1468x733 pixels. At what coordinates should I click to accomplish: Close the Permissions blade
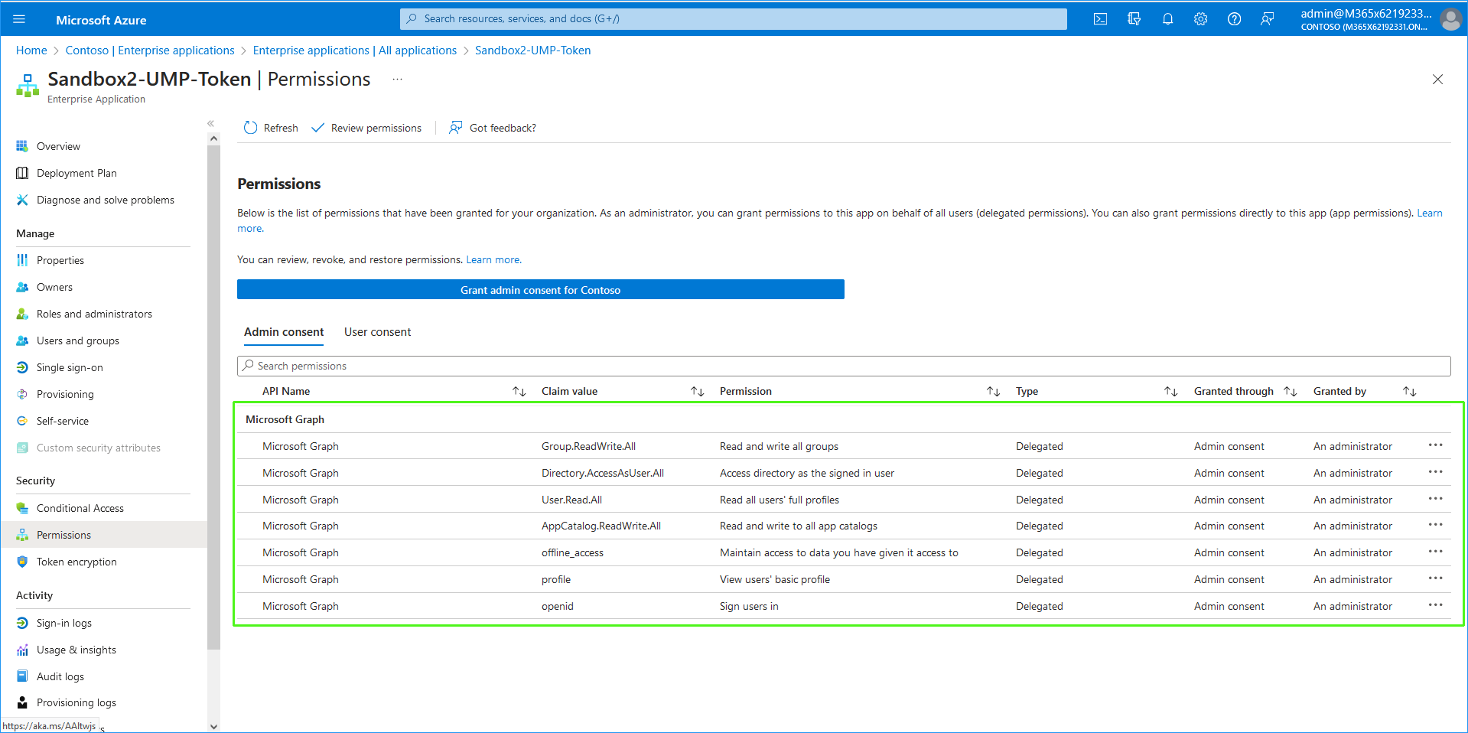1437,80
